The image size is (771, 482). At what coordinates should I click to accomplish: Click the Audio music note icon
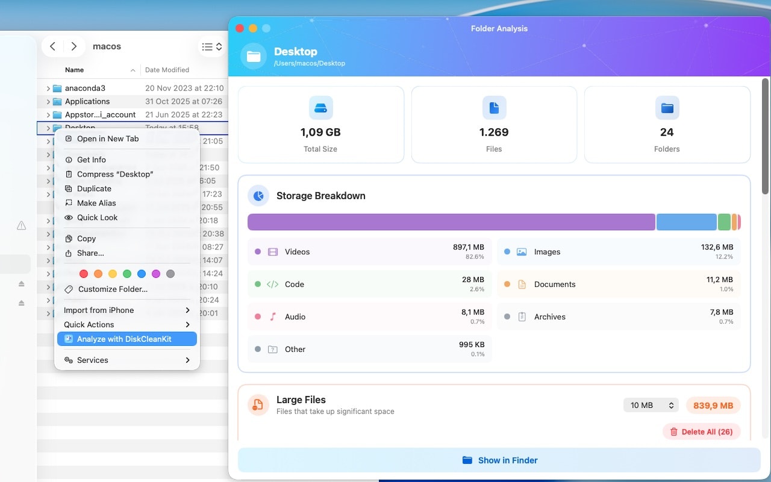click(273, 317)
